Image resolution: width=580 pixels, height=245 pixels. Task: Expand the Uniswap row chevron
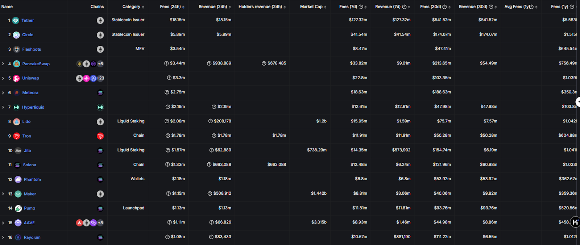(x=3, y=78)
